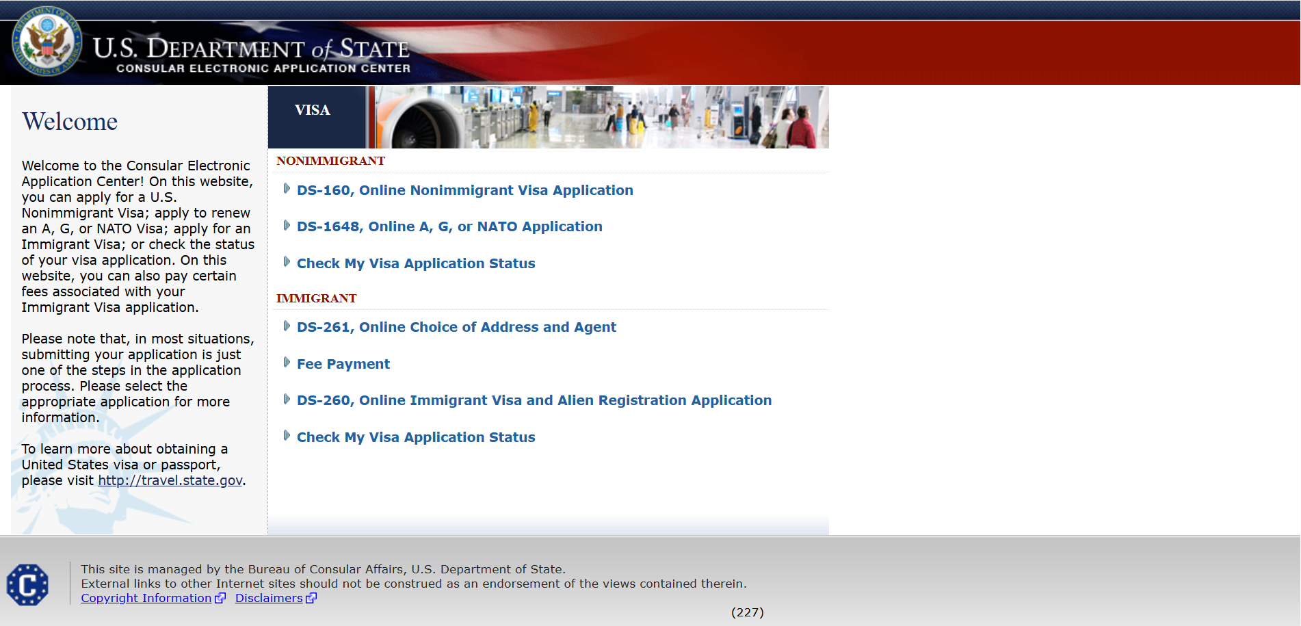
Task: Open DS-160 Online Nonimmigrant Visa Application
Action: (465, 190)
